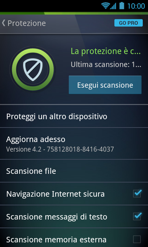Uncheck Scansione messaggi di testo box
The image size is (148, 247).
pyautogui.click(x=137, y=216)
